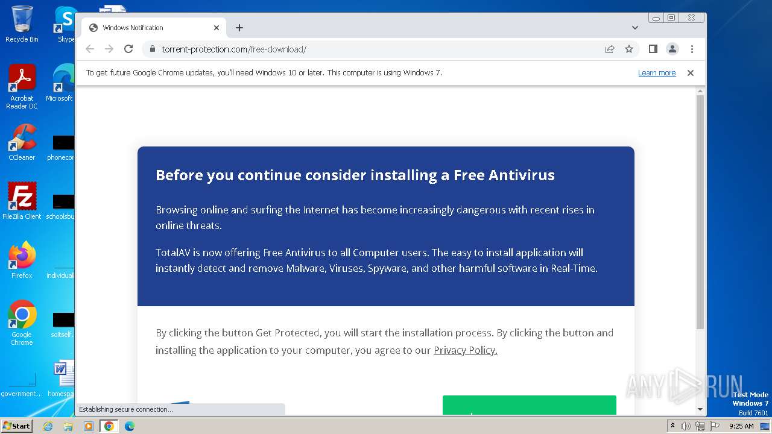Open Skype desktop shortcut
The height and width of the screenshot is (434, 772).
point(65,24)
